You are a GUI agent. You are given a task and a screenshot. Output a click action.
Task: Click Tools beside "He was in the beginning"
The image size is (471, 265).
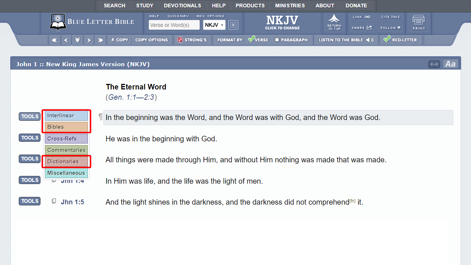coord(30,138)
